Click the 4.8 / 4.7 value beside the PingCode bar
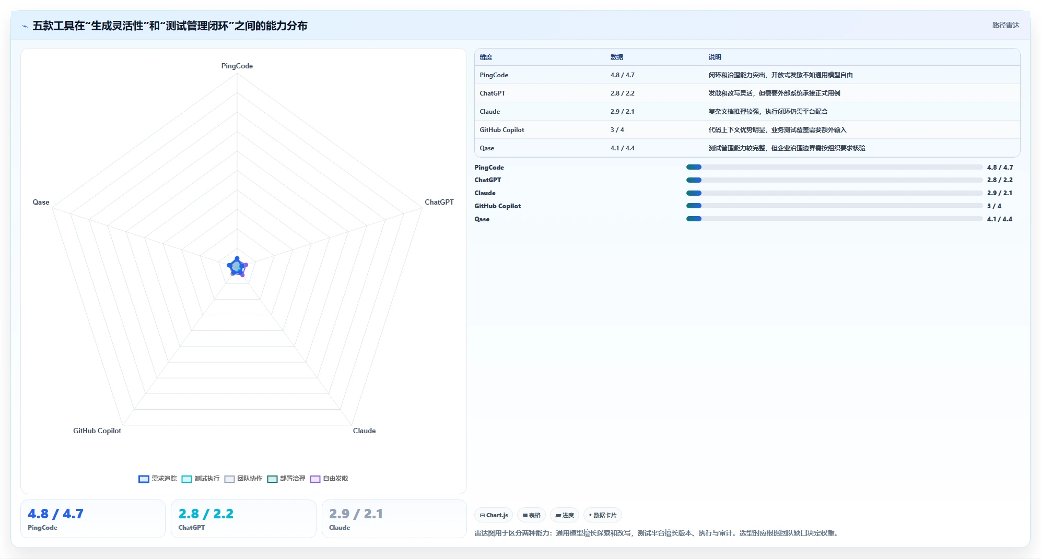1041x559 pixels. (x=1000, y=168)
